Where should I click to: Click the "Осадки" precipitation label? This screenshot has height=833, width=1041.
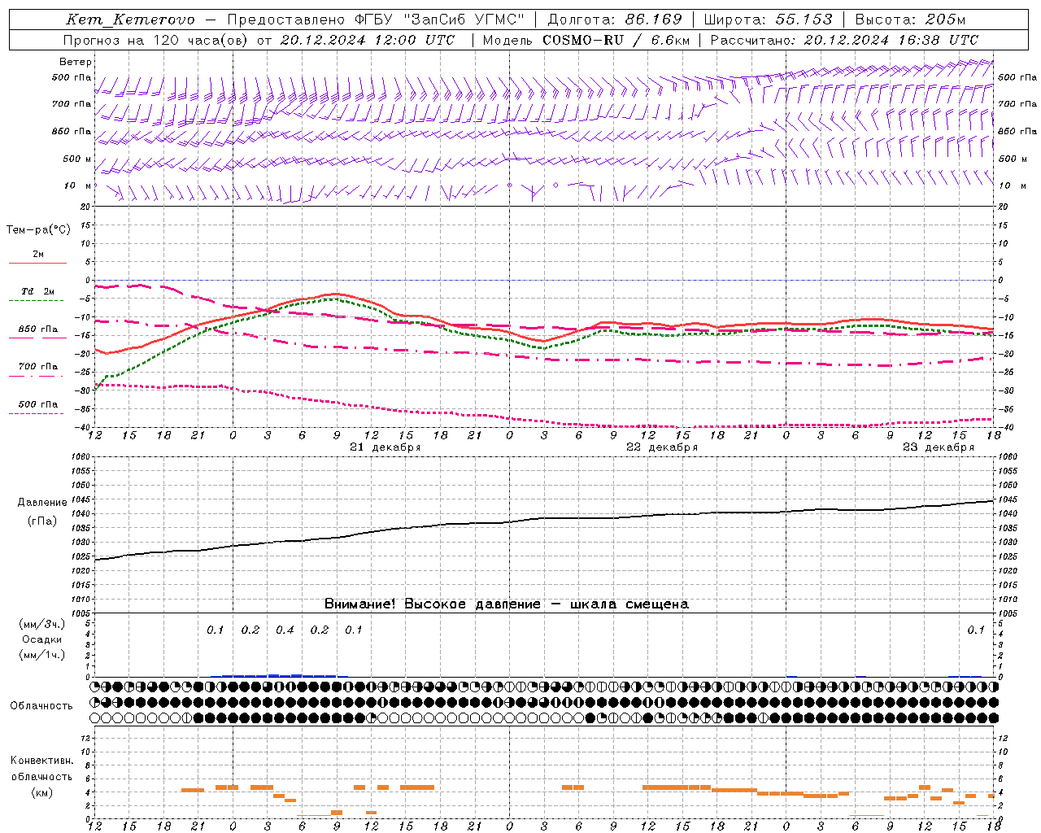[41, 639]
